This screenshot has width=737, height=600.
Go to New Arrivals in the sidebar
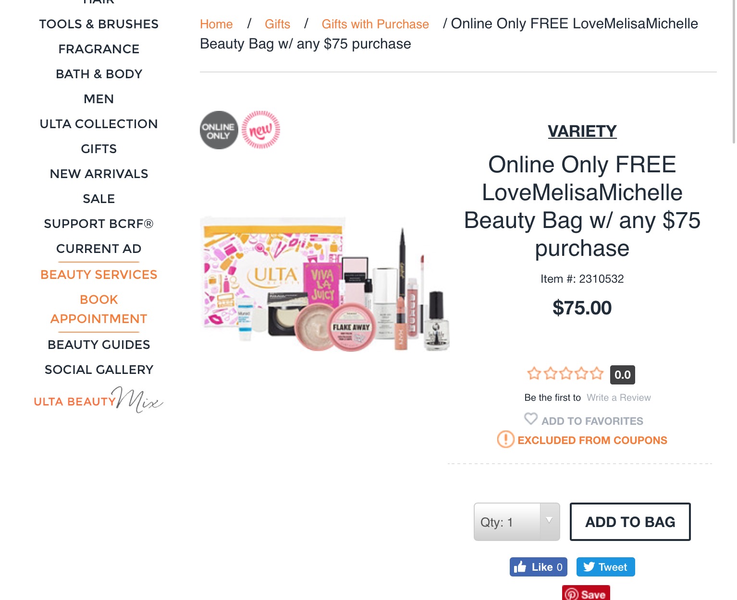pos(99,174)
